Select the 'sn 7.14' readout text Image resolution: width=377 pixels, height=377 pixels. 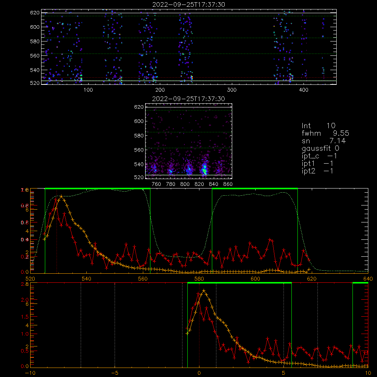pyautogui.click(x=323, y=141)
